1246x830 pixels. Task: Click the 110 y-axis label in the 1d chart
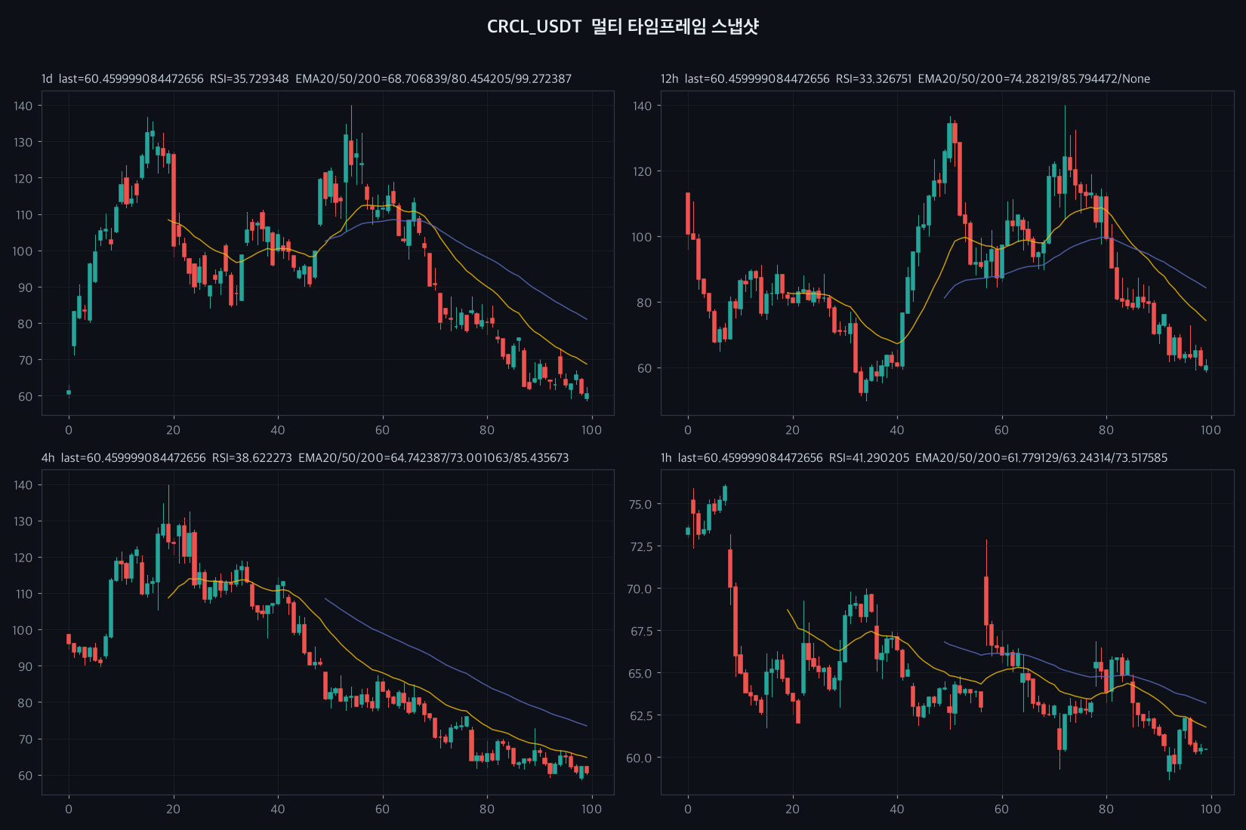[x=23, y=214]
